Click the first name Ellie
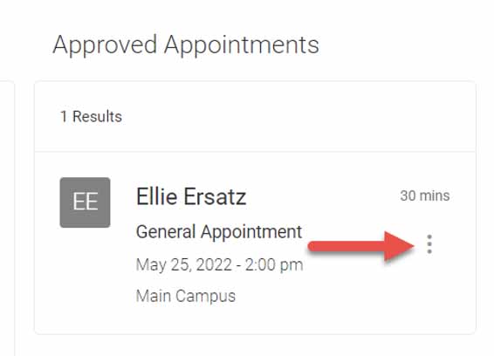 tap(156, 196)
